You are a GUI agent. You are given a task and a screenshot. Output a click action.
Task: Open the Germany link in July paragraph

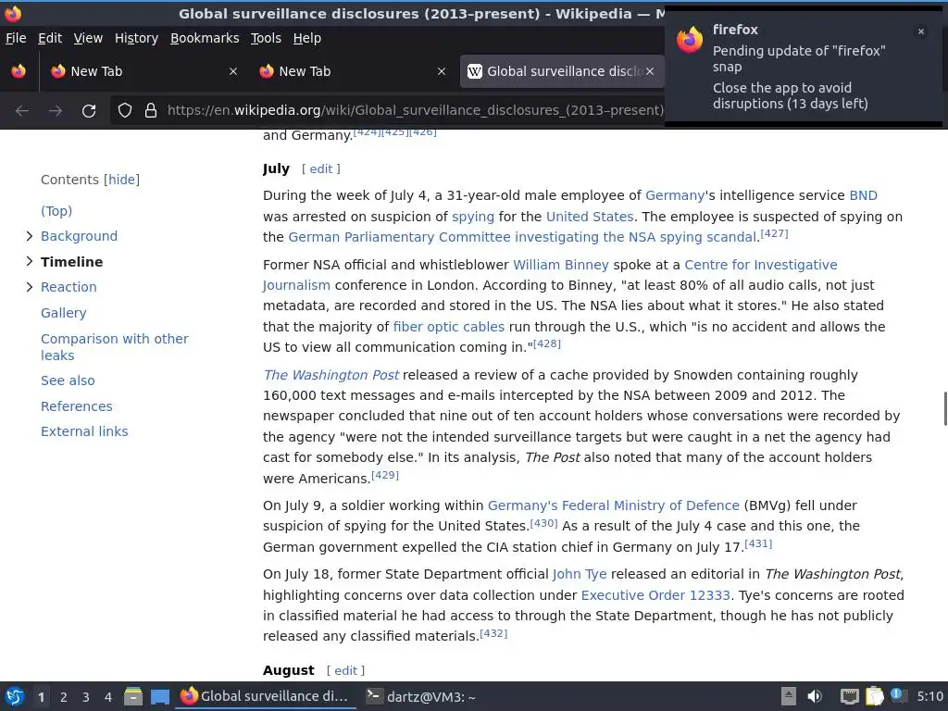[675, 195]
